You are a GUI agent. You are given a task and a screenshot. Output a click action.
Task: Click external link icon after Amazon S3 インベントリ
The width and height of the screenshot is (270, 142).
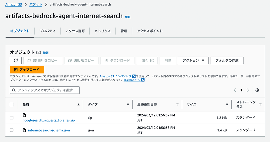[x=134, y=76]
